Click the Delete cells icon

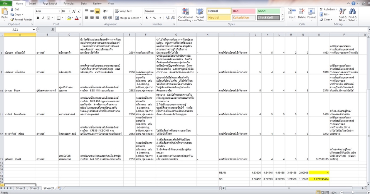pos(301,12)
